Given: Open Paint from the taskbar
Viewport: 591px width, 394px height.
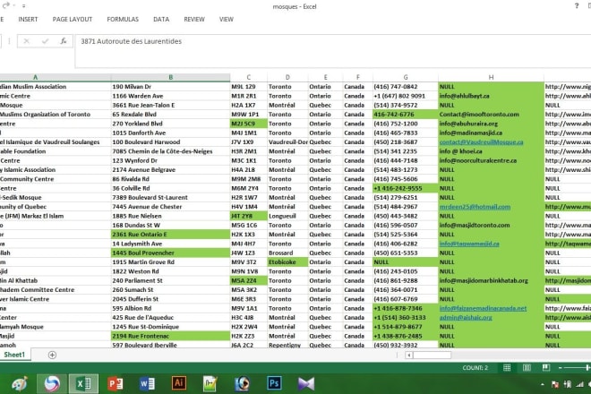Looking at the screenshot, I should click(x=20, y=384).
